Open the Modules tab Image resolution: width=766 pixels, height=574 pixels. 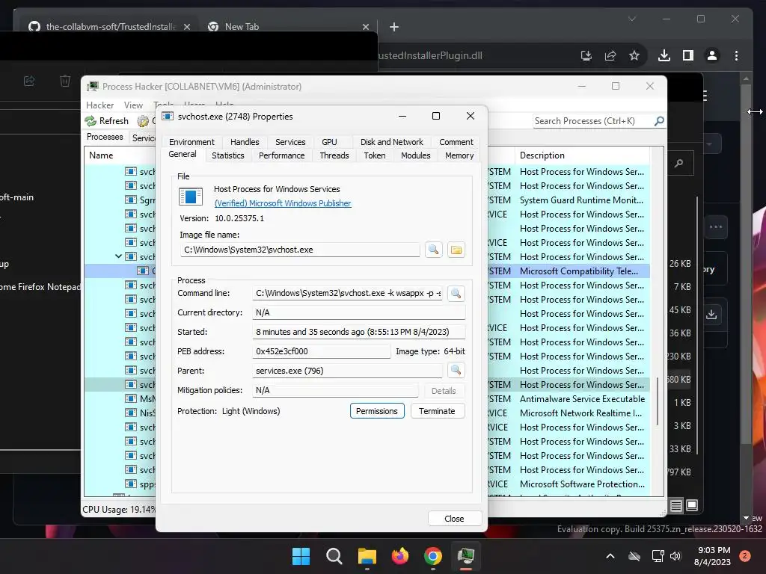[416, 155]
